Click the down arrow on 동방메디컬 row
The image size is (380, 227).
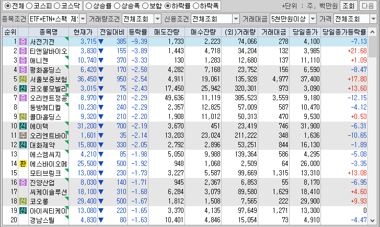coord(101,107)
